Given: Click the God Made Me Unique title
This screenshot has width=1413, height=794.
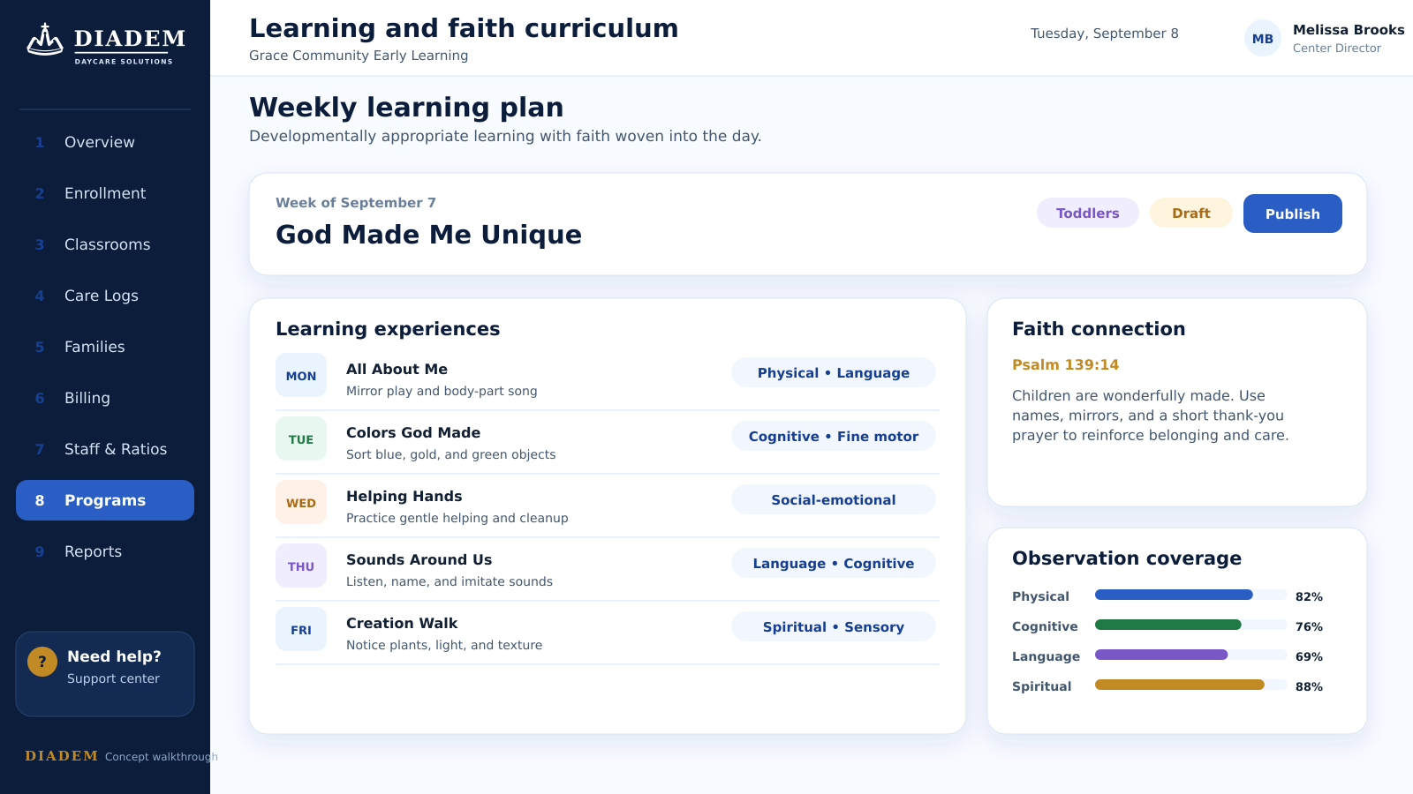Looking at the screenshot, I should click(428, 235).
